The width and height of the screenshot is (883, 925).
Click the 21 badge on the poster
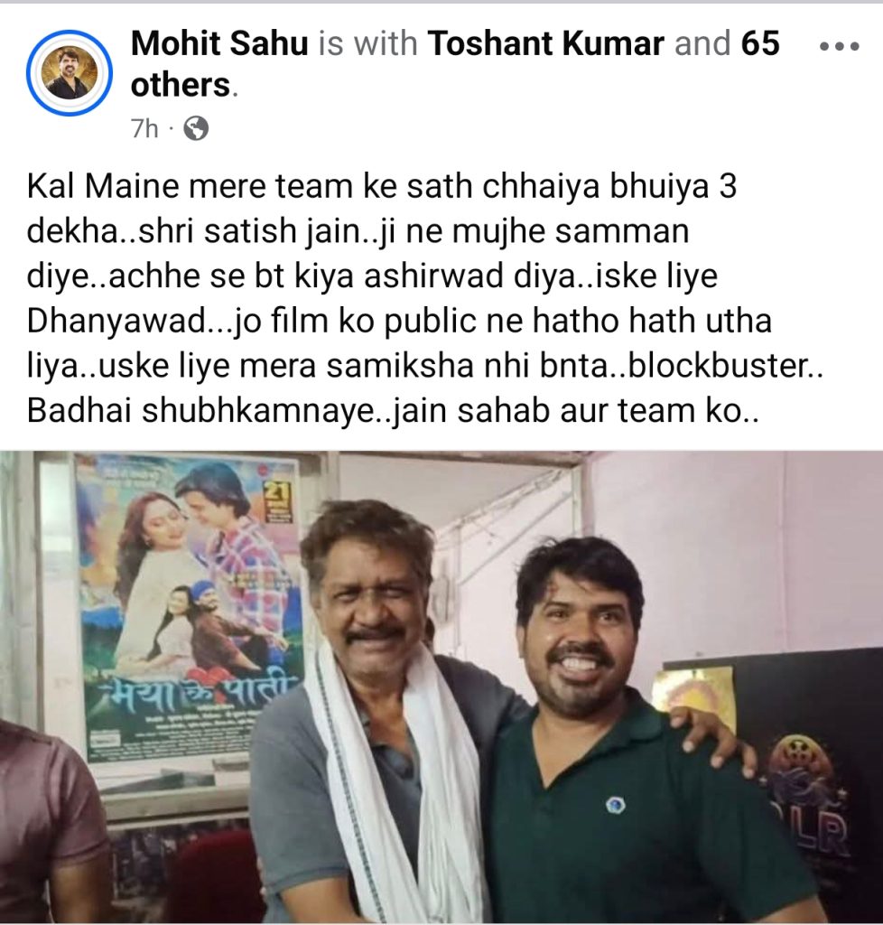276,500
